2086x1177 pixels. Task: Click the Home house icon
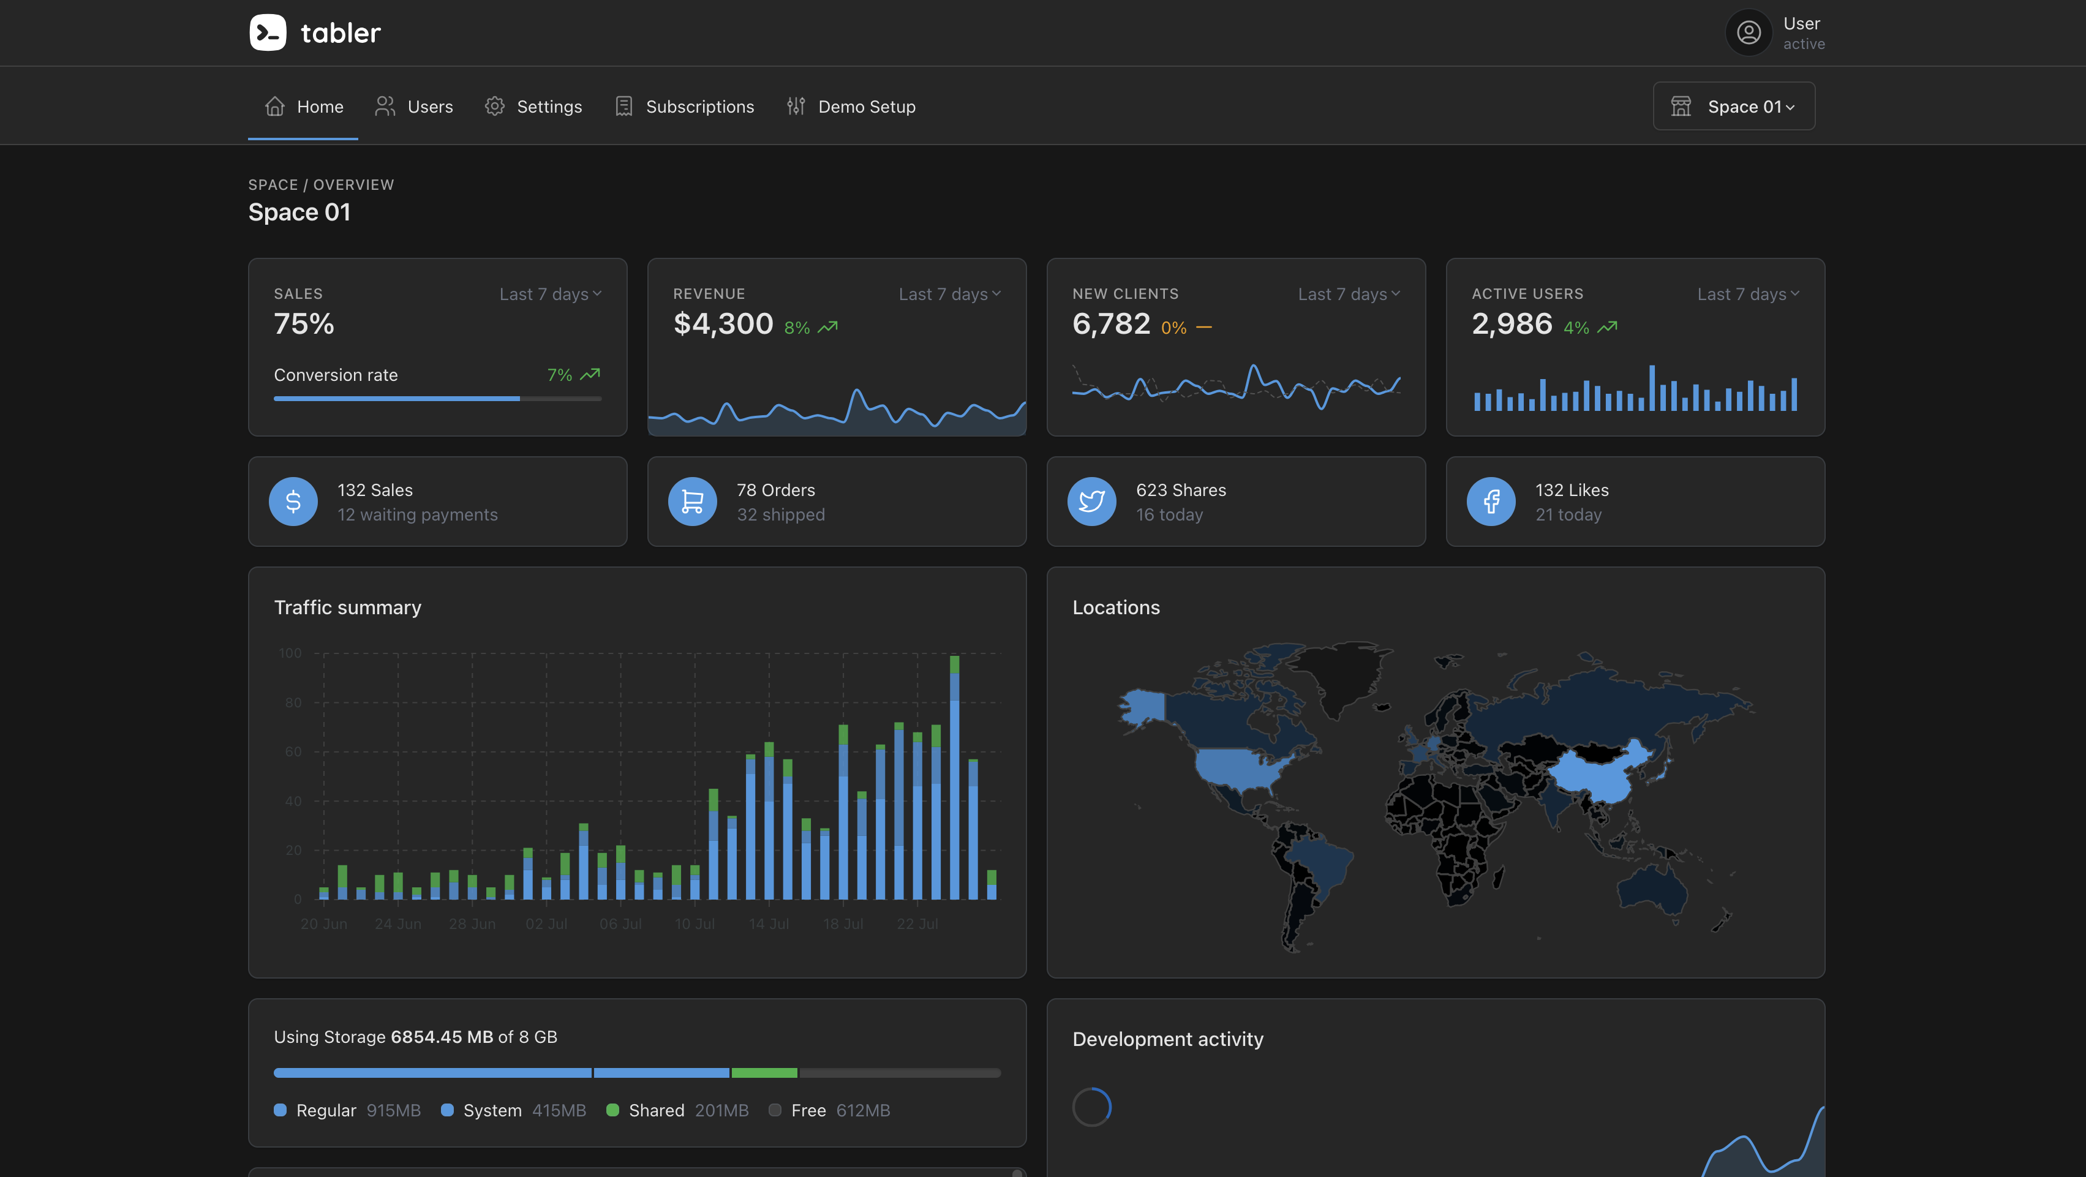[x=276, y=106]
